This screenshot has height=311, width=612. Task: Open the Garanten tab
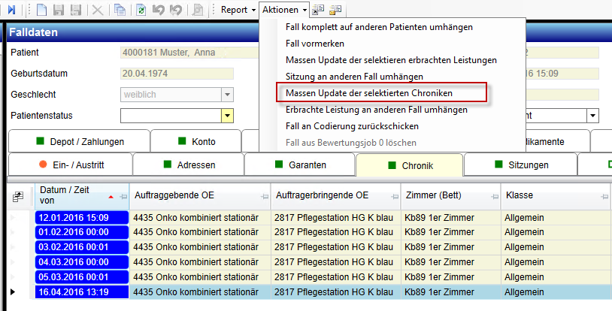[x=300, y=165]
